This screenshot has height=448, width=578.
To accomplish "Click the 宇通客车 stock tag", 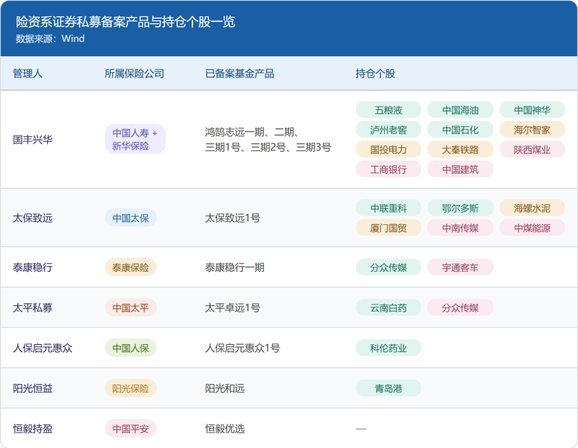I will pos(460,267).
